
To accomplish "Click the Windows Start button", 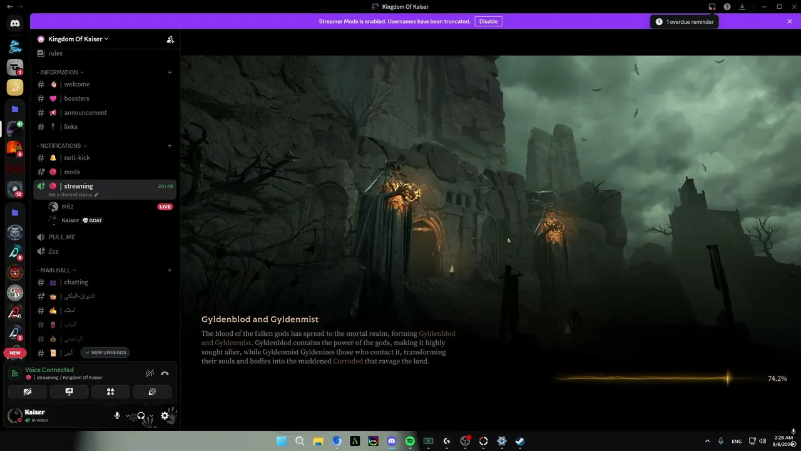I will 282,441.
